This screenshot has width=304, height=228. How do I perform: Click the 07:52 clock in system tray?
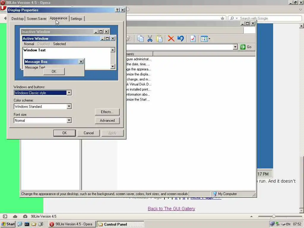click(x=297, y=224)
